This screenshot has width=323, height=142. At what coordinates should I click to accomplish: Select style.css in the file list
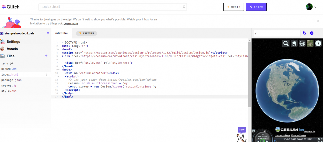(x=9, y=91)
